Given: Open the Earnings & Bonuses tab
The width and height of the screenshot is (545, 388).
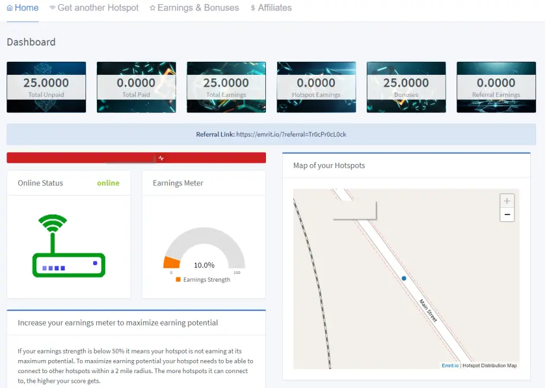Looking at the screenshot, I should pos(194,8).
